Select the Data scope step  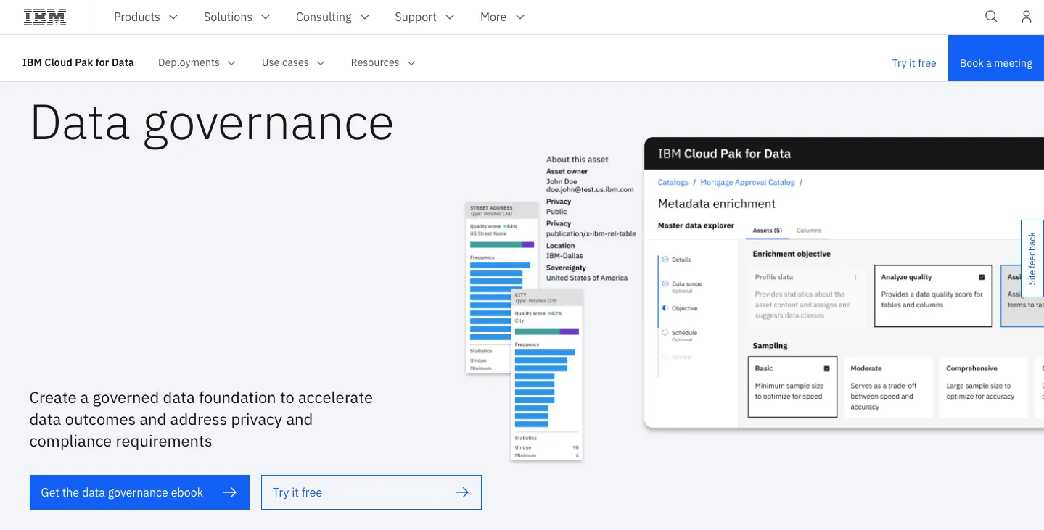tap(686, 286)
